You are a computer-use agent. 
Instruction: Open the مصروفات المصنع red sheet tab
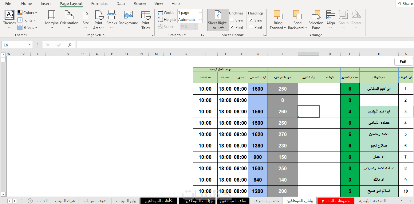[336, 201]
